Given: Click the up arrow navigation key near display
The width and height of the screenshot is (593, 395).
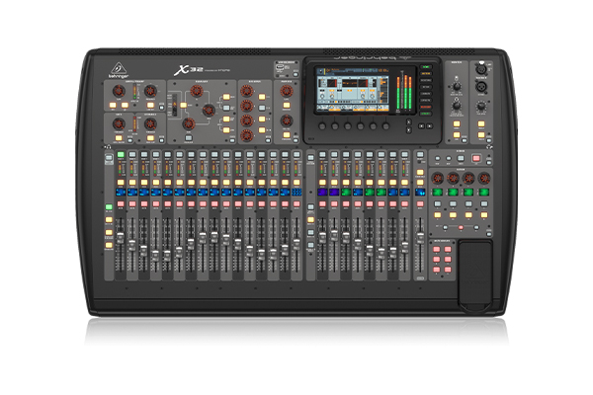Looking at the screenshot, I should coord(409,122).
